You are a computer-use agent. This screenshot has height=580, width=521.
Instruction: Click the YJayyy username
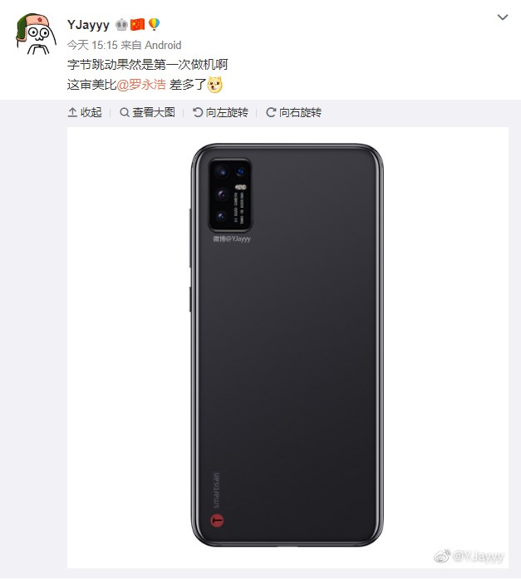88,25
